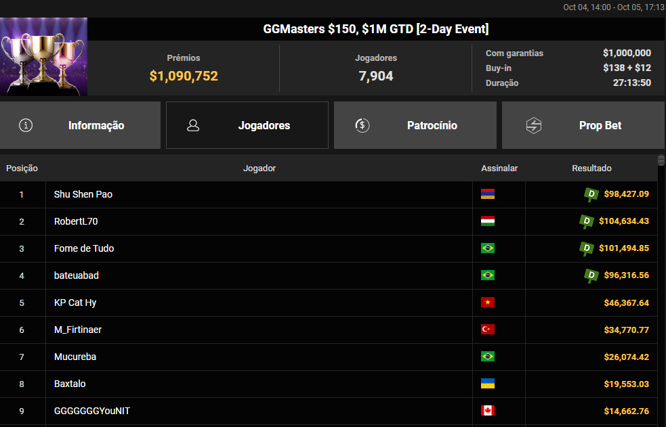Click the $34,770.77 result
The image size is (666, 427).
tap(627, 330)
